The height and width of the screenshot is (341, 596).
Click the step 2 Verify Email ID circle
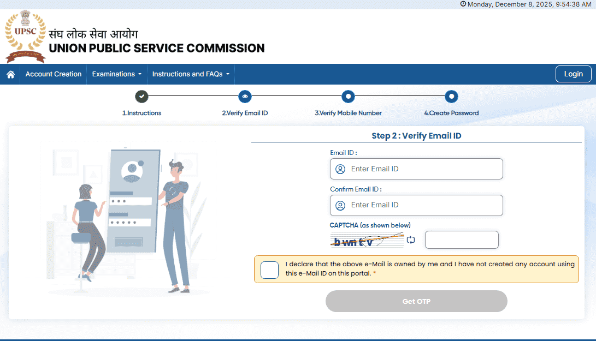[245, 96]
